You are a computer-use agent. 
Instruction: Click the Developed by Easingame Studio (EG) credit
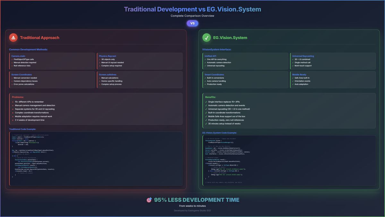pos(193,211)
